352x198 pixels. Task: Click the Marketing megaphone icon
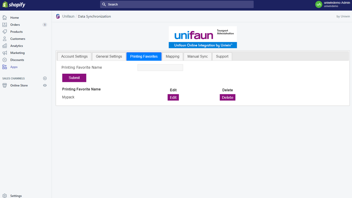point(5,53)
